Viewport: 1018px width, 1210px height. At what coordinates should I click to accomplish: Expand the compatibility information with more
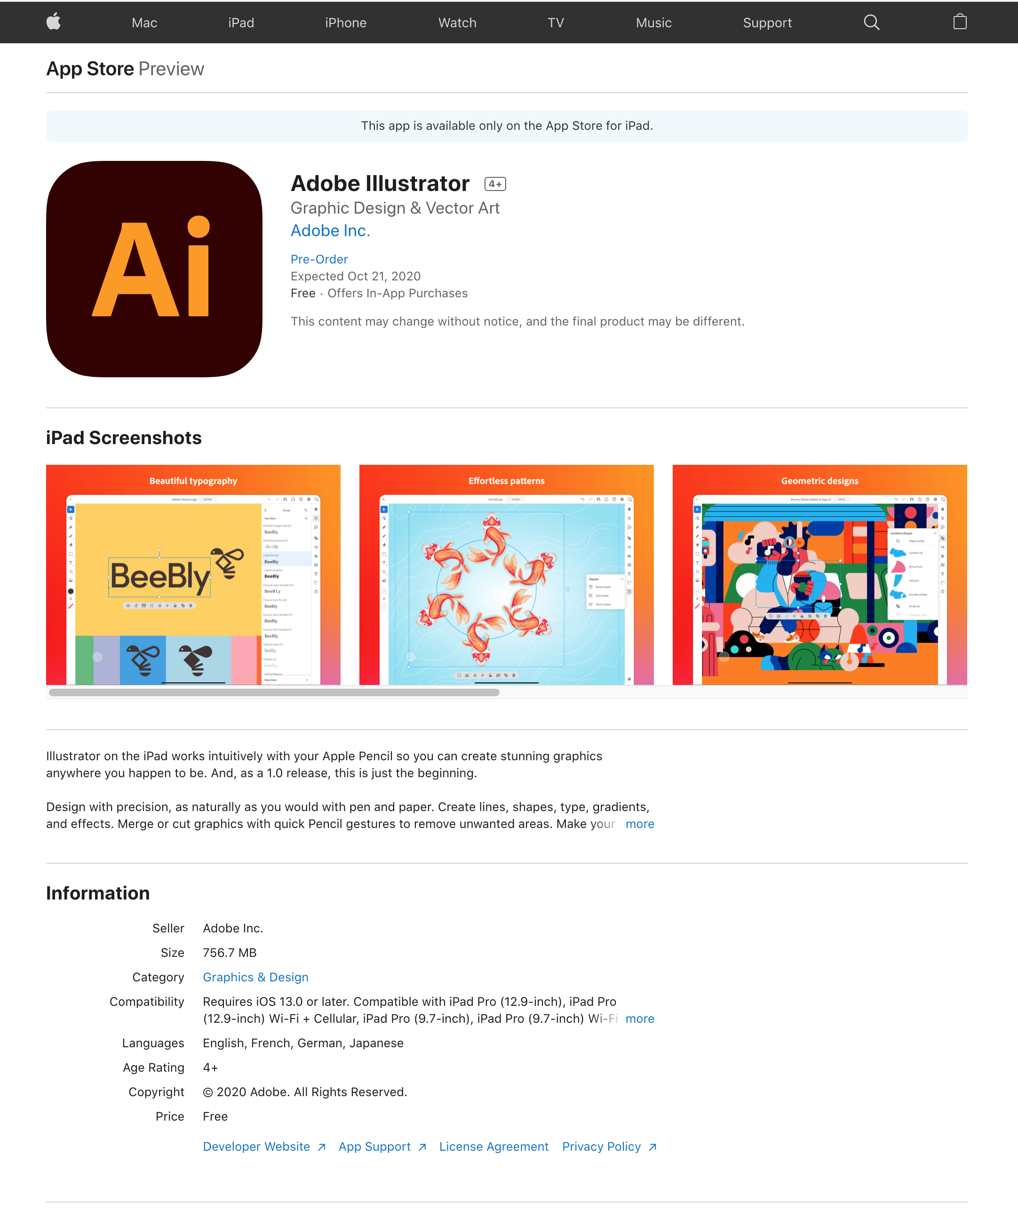[x=640, y=1018]
